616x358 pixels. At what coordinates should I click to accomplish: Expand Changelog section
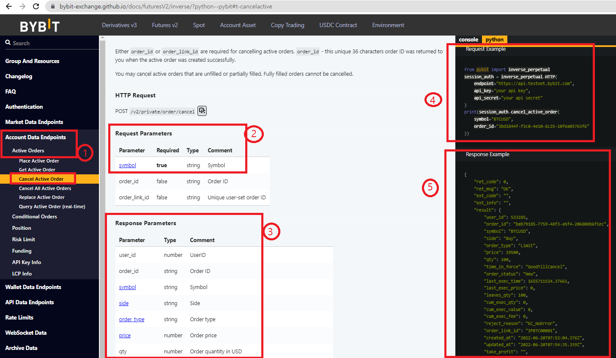[19, 76]
